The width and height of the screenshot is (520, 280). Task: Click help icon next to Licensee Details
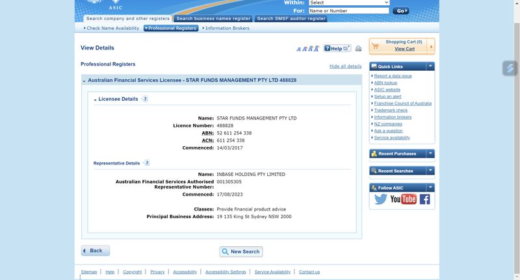(145, 99)
